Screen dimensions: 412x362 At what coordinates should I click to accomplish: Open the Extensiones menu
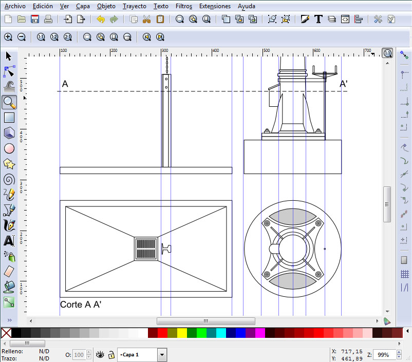tap(215, 6)
